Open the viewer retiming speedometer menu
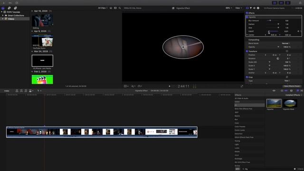This screenshot has width=304, height=171. (x=140, y=86)
